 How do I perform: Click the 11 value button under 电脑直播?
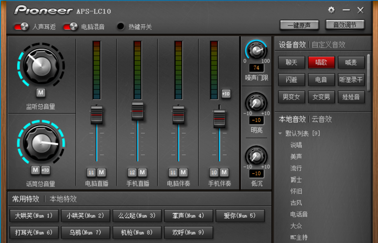pyautogui.click(x=91, y=172)
